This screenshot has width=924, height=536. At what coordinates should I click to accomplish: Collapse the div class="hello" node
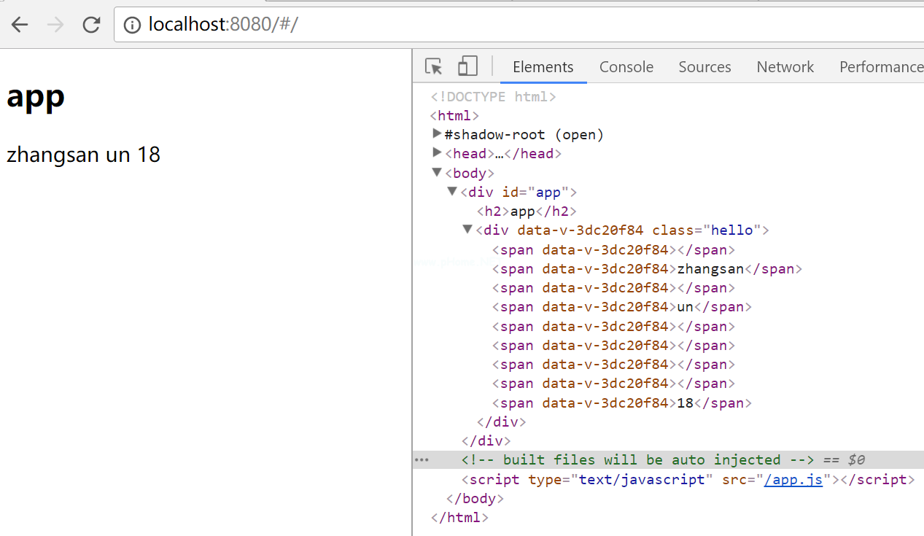[467, 230]
